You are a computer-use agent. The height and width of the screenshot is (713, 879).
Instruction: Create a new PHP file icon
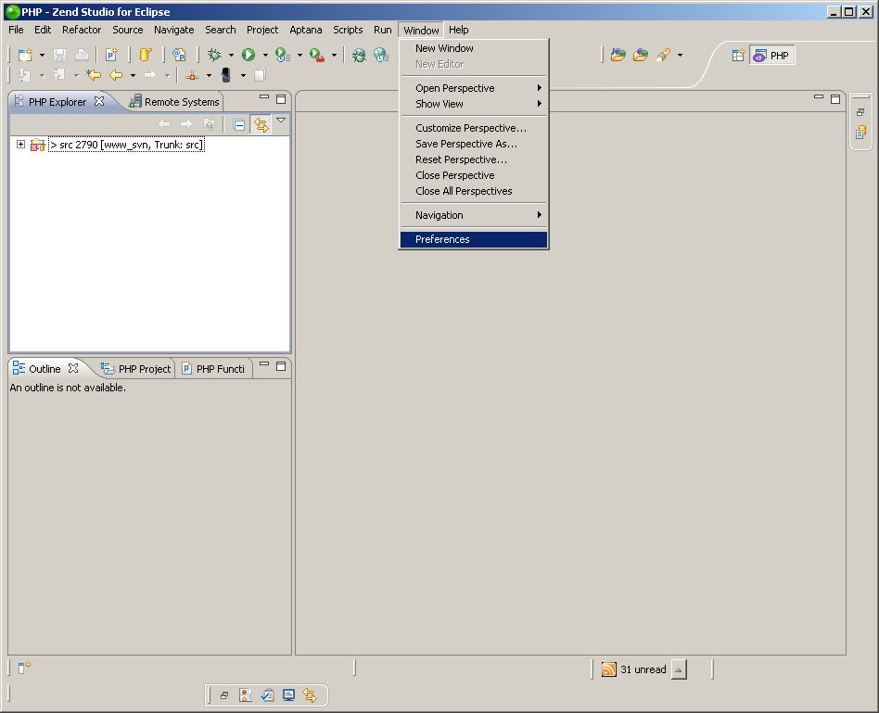point(111,55)
